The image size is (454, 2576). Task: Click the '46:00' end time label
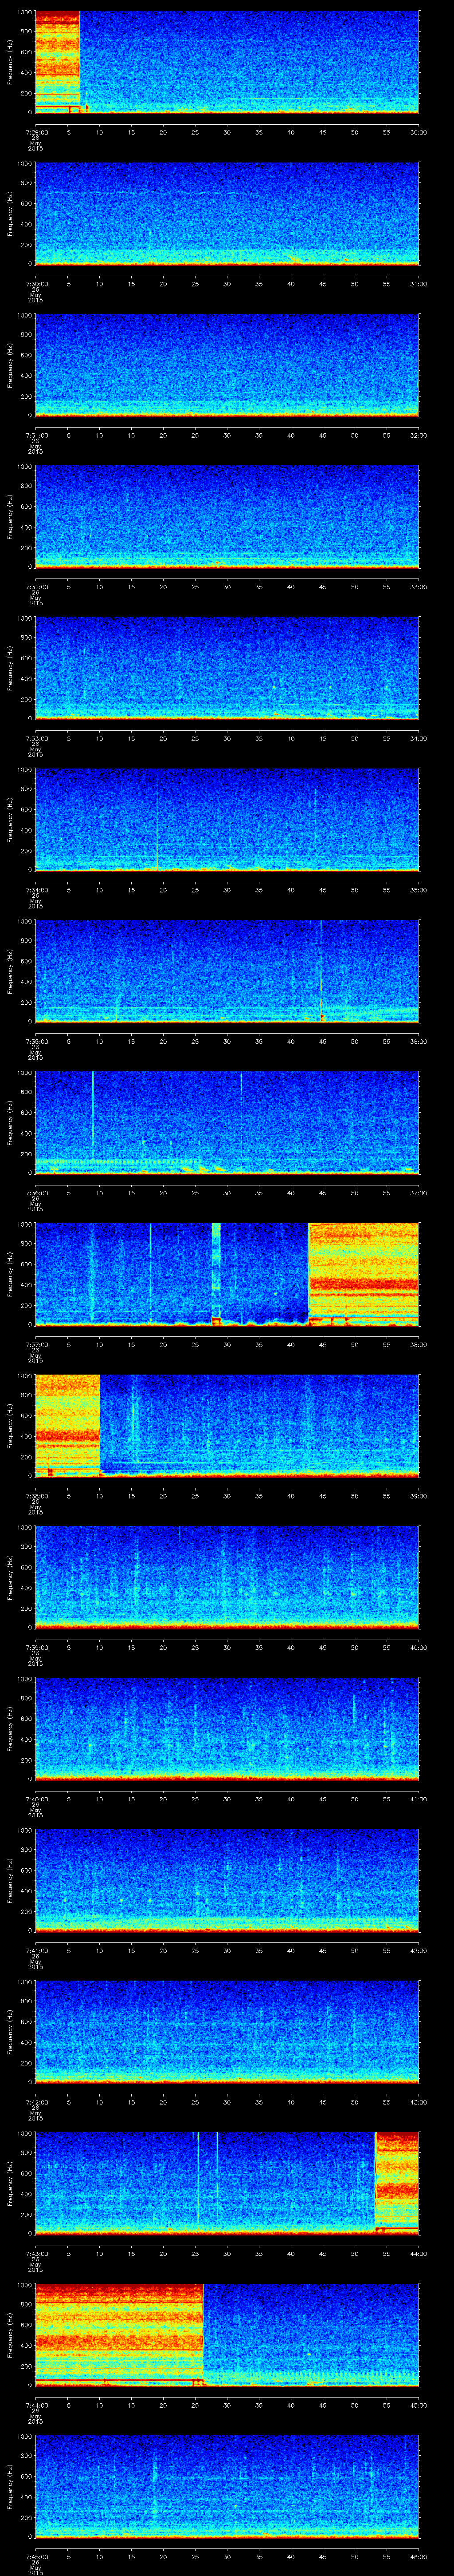tap(418, 2556)
